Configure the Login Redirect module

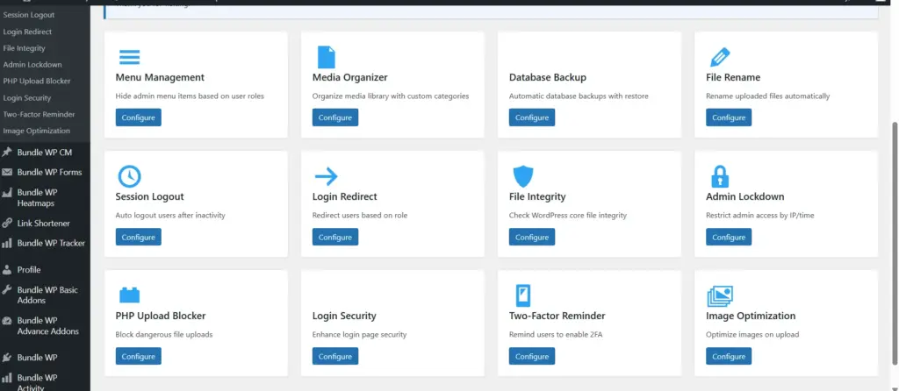[334, 237]
